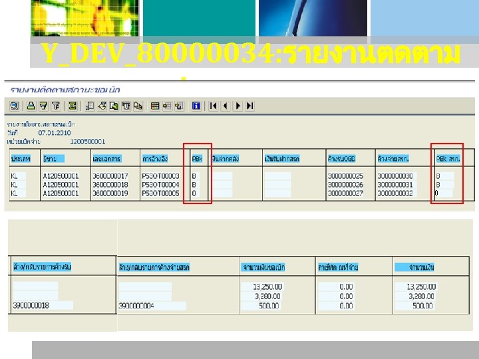Click cell 3000000025 in ค้างรับCGD column
The height and width of the screenshot is (359, 479).
tap(345, 176)
